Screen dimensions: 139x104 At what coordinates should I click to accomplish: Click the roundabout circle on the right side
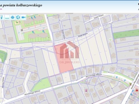click(110, 40)
